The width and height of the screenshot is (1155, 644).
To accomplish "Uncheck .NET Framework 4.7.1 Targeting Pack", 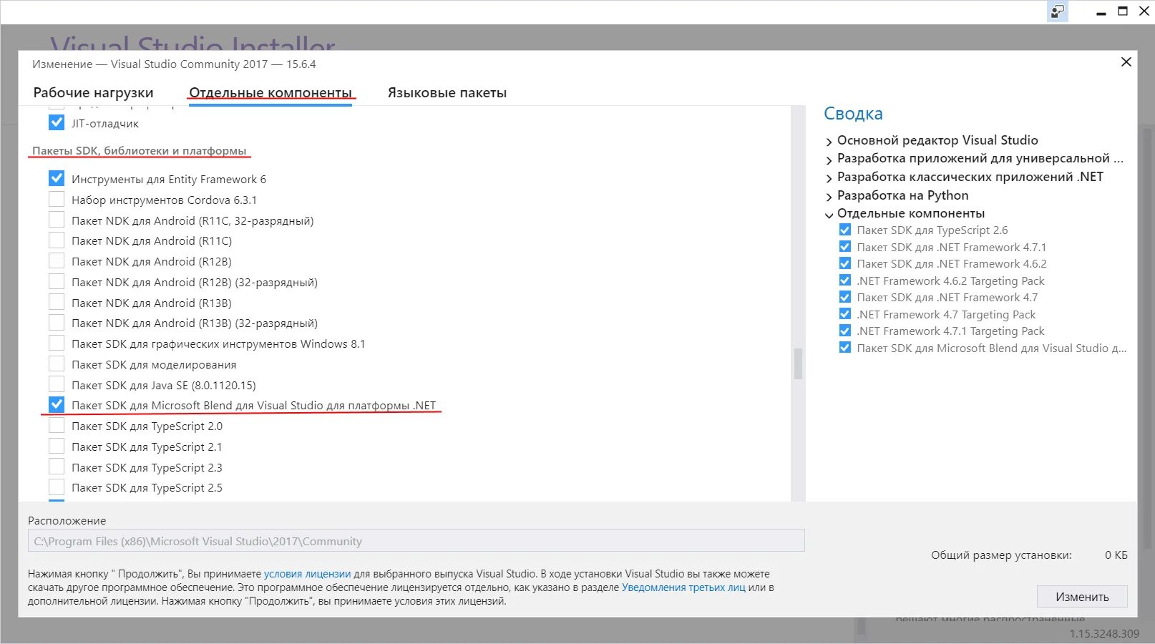I will click(844, 331).
